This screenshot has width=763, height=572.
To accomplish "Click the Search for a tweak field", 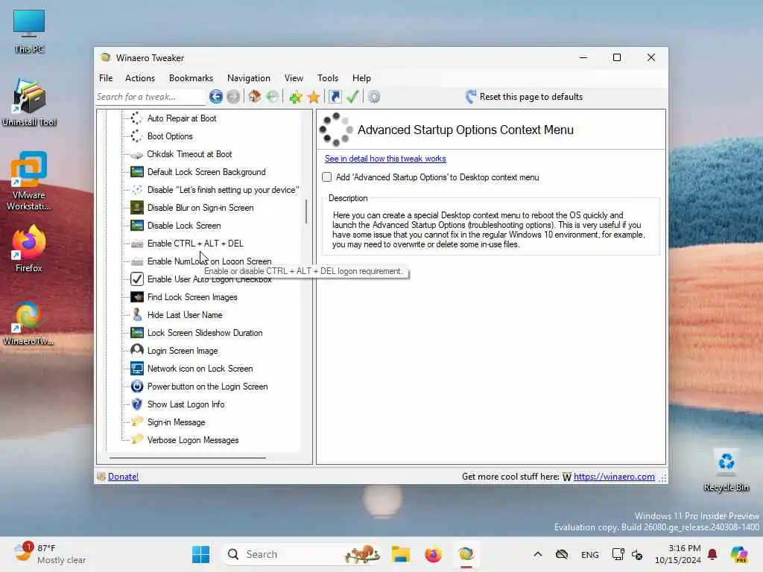I will coord(150,97).
